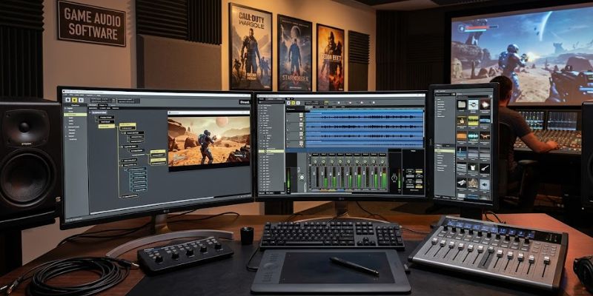Click the pan knob on the first mixer channel
This screenshot has height=296, width=593.
click(x=315, y=161)
